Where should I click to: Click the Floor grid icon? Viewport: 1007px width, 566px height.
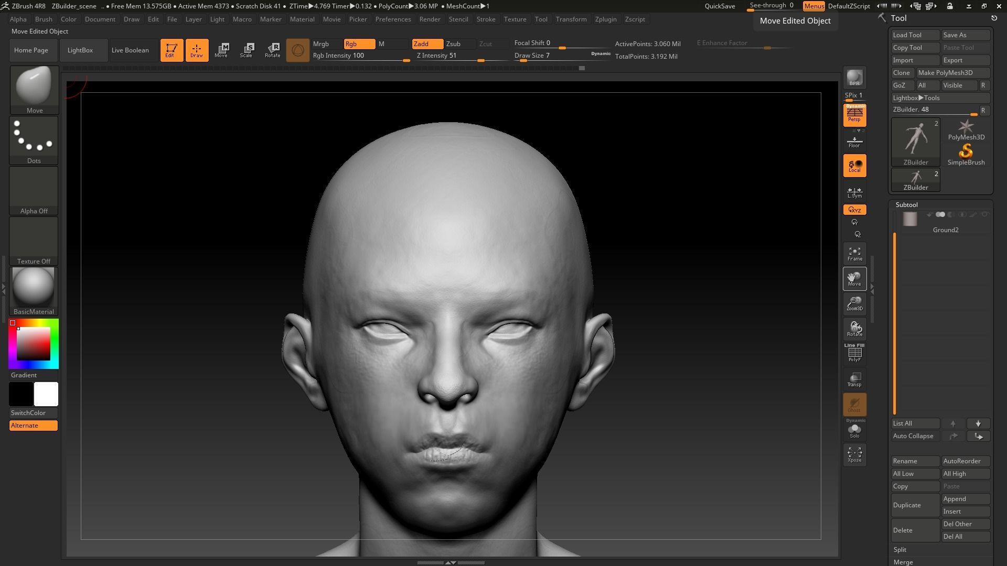tap(854, 141)
